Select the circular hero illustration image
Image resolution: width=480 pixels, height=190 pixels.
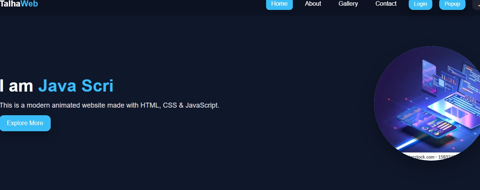click(427, 103)
